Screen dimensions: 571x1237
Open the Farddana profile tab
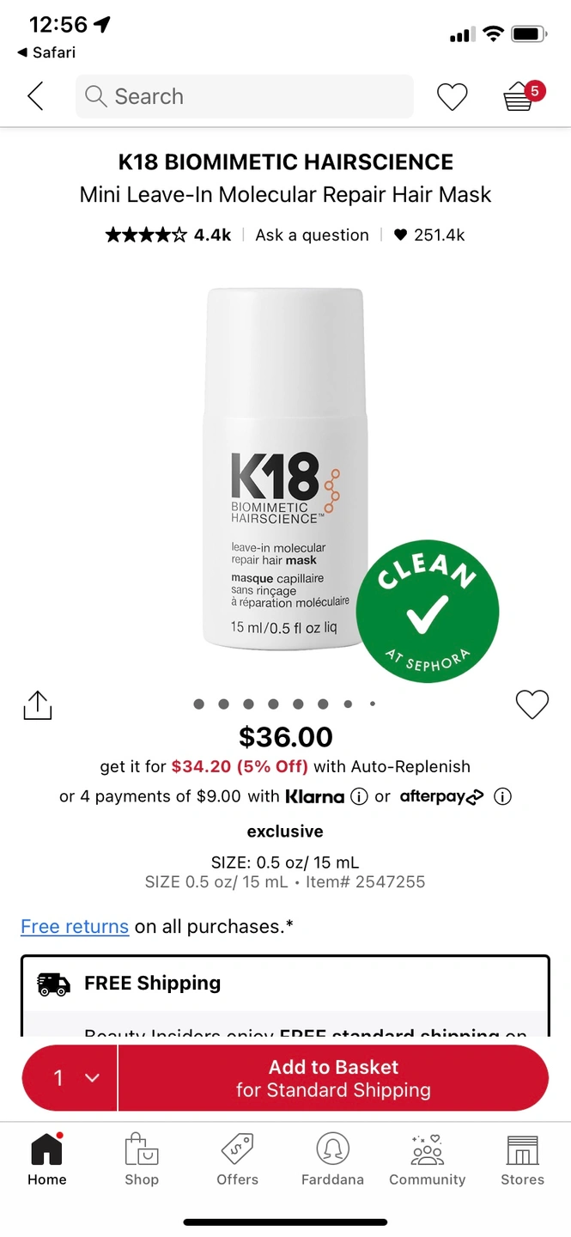point(332,1160)
